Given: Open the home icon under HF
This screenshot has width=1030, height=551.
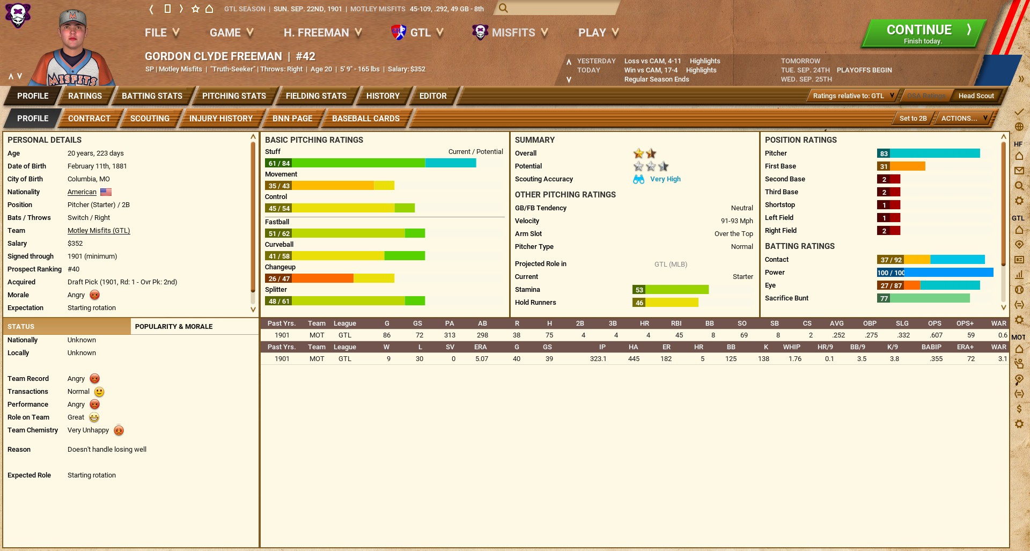Looking at the screenshot, I should pos(1019,156).
